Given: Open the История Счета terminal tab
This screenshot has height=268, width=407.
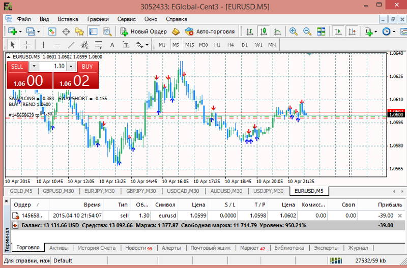Looking at the screenshot, I should (97, 248).
